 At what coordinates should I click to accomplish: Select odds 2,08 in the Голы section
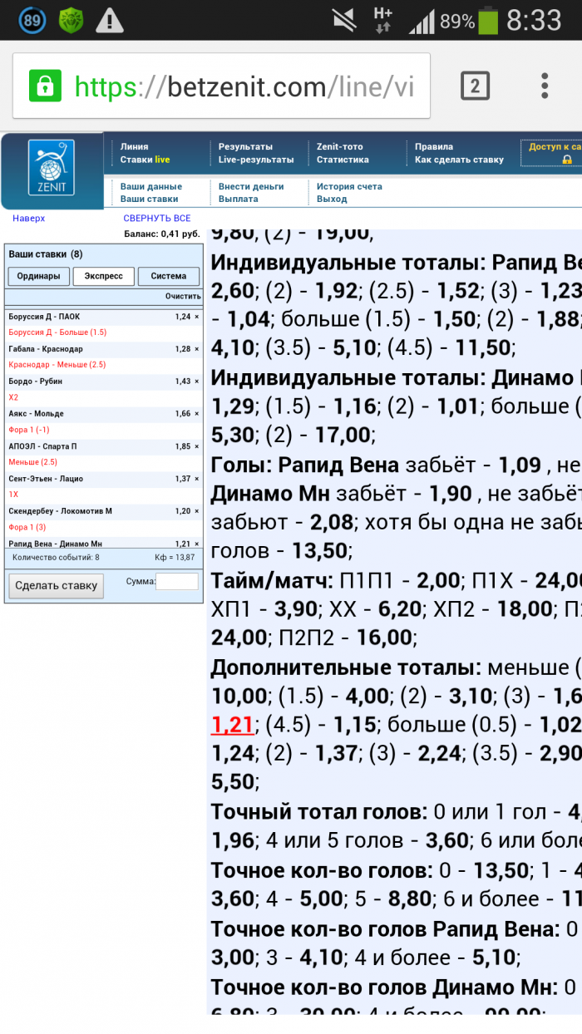(333, 522)
